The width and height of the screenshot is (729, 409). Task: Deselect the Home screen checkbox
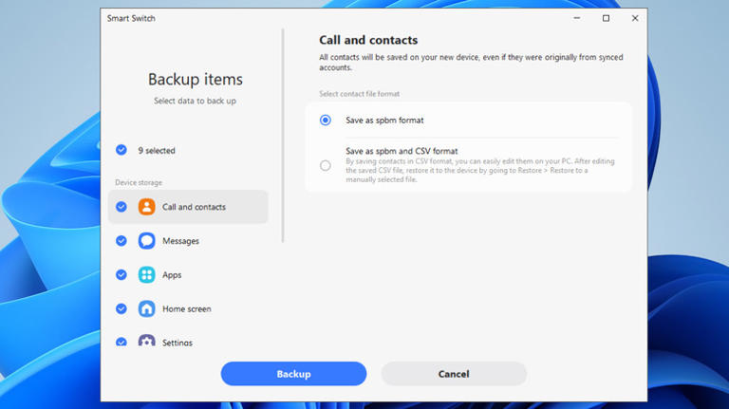coord(121,309)
